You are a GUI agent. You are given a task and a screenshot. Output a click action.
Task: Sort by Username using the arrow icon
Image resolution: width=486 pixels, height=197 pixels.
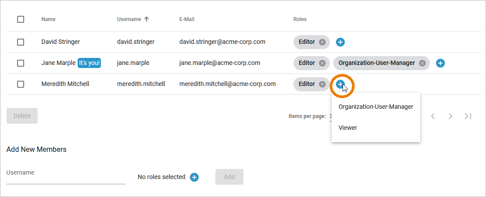(147, 19)
